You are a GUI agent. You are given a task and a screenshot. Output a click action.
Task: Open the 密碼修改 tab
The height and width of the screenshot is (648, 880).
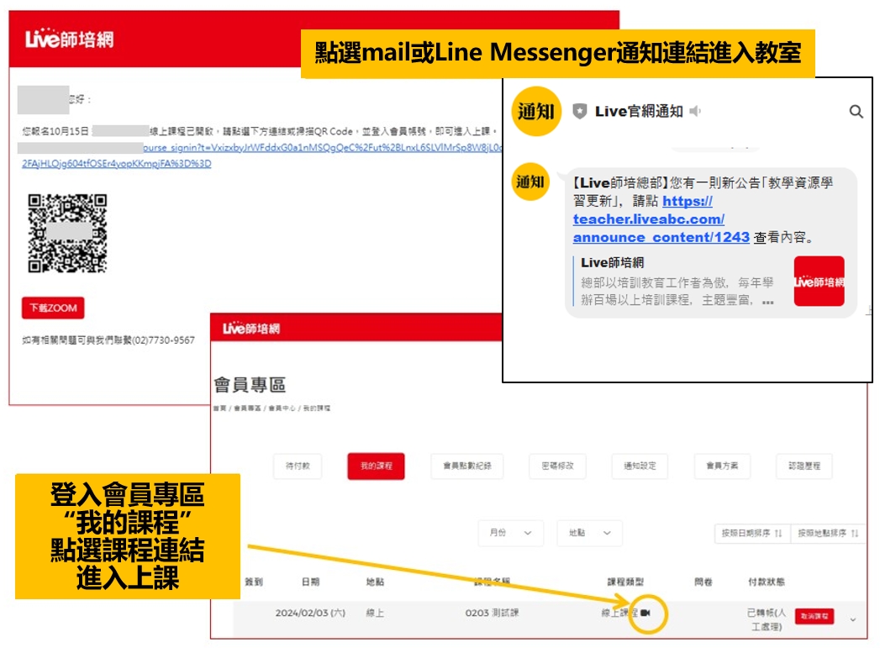pos(557,466)
